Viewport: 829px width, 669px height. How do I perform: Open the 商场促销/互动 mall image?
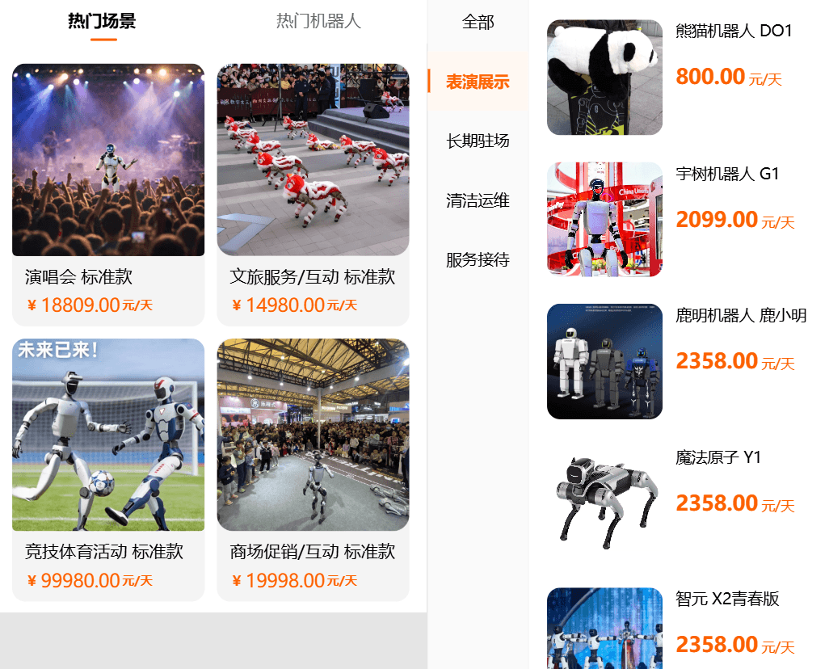point(313,435)
